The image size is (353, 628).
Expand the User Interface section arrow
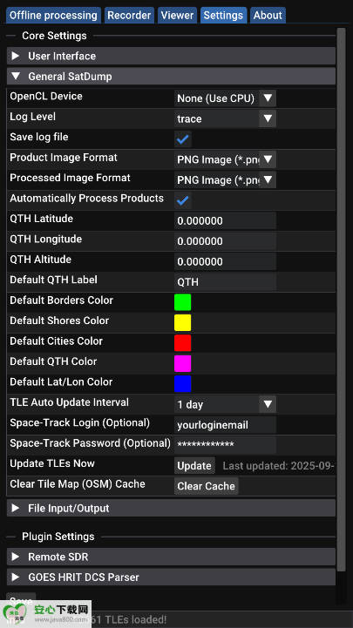coord(16,56)
